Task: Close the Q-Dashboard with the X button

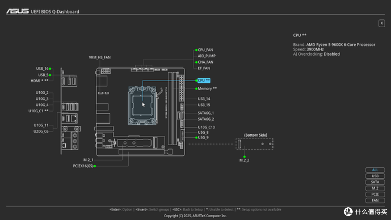Action: tap(382, 23)
